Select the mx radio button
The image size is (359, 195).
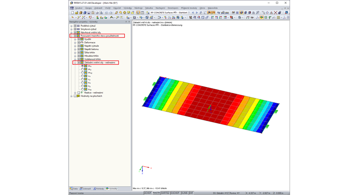point(82,66)
